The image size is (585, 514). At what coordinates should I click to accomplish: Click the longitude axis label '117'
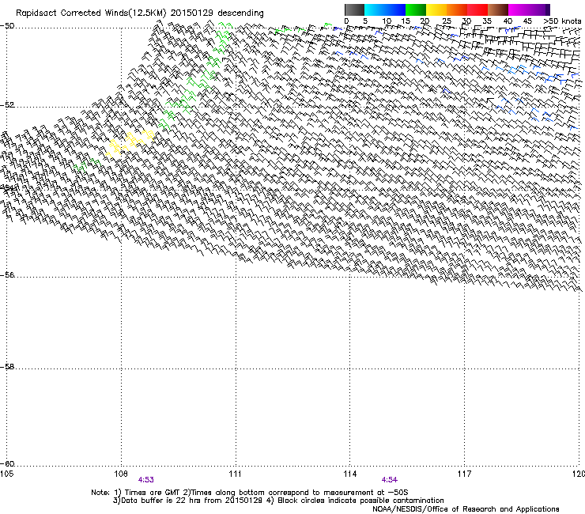[x=464, y=474]
